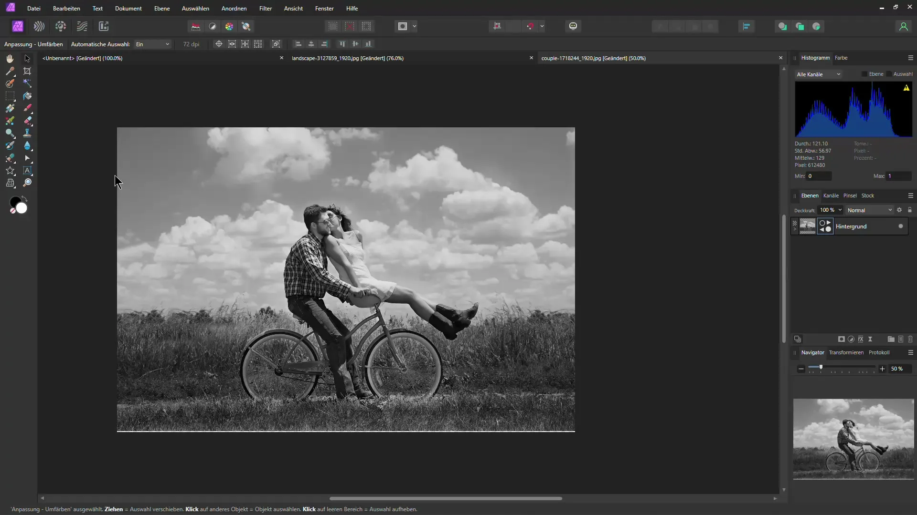Select the Frame Text tool
The image size is (917, 515).
pos(27,171)
